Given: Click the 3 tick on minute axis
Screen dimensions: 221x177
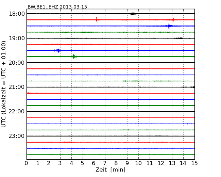Looking at the screenshot, I should (x=60, y=163).
